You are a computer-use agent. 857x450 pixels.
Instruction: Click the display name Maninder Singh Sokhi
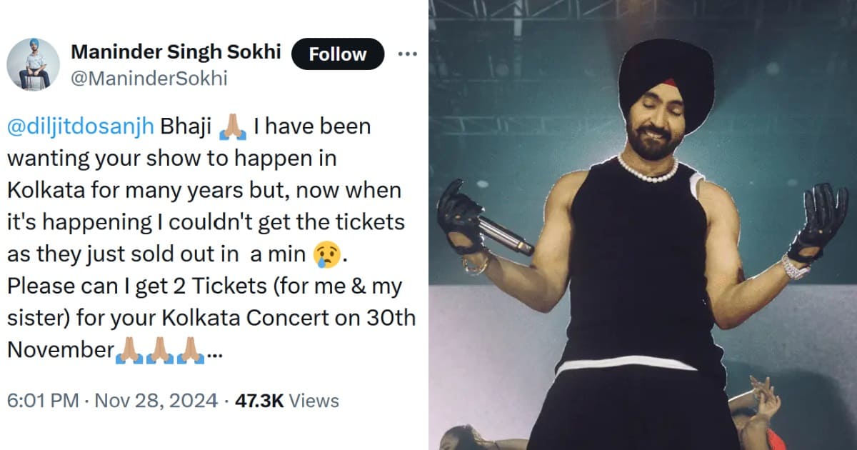click(176, 52)
